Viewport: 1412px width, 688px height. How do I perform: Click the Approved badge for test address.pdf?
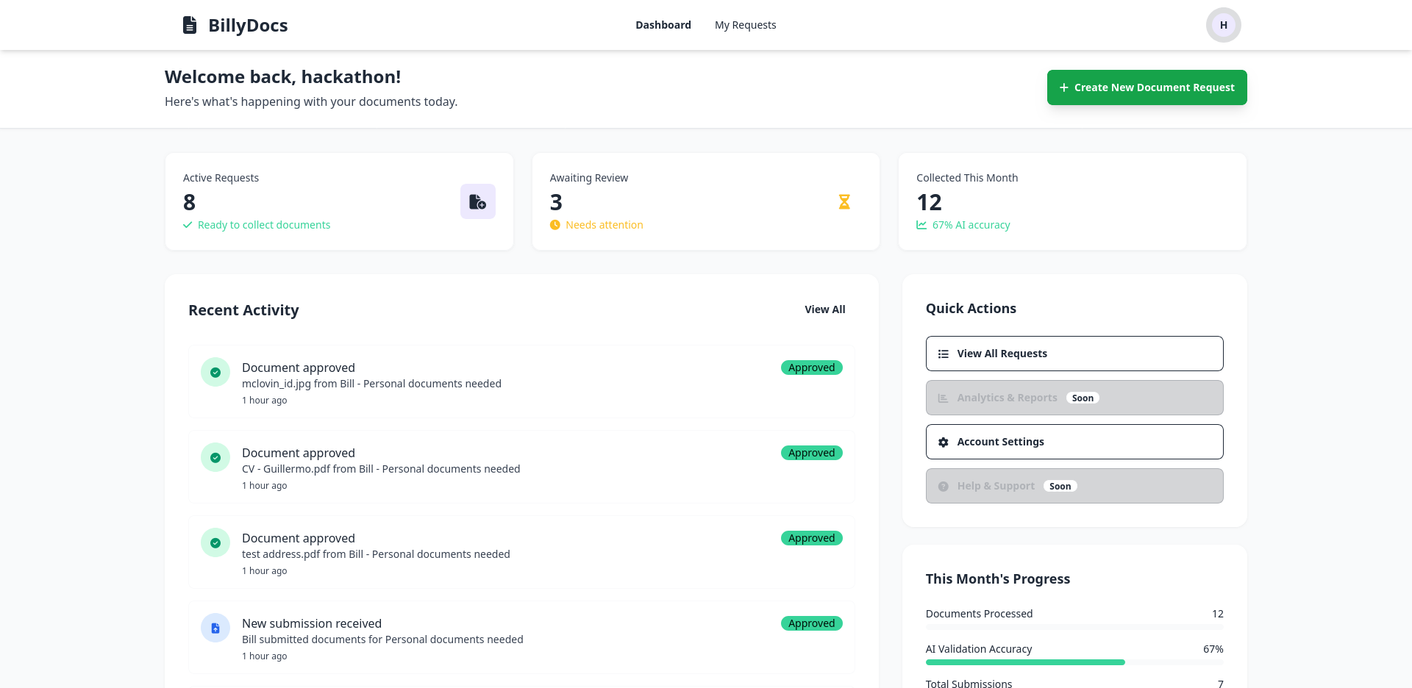812,538
